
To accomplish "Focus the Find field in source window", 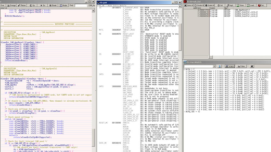I will (81, 5).
